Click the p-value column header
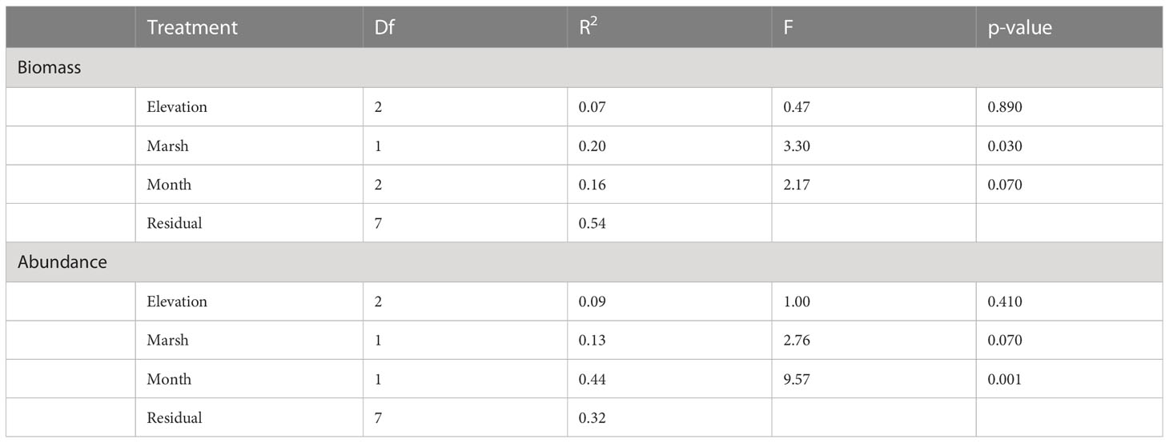1169x443 pixels. pyautogui.click(x=1020, y=28)
